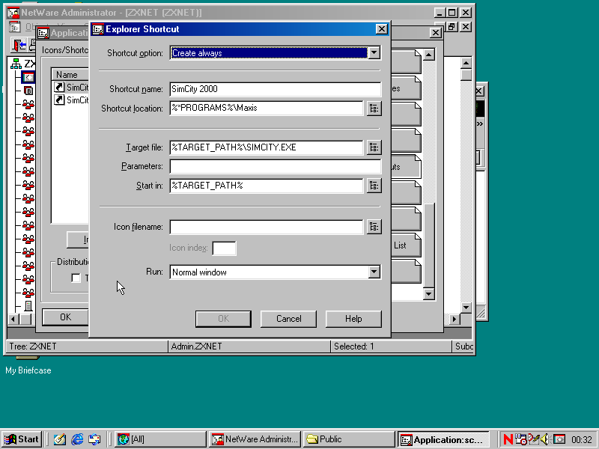Viewport: 599px width, 449px height.
Task: Click scroll up arrow in NetWare browser window
Action: pyautogui.click(x=466, y=63)
